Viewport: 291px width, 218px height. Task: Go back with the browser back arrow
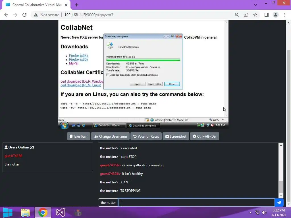tap(6, 15)
